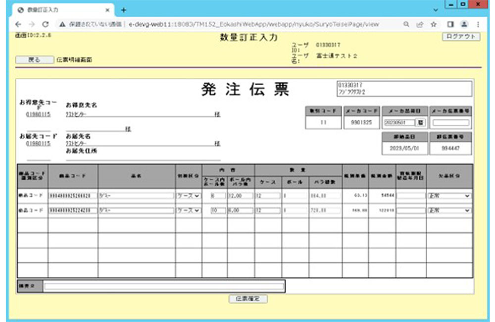Open a new browser tab with plus
Viewport: 495px width, 322px height.
point(123,10)
